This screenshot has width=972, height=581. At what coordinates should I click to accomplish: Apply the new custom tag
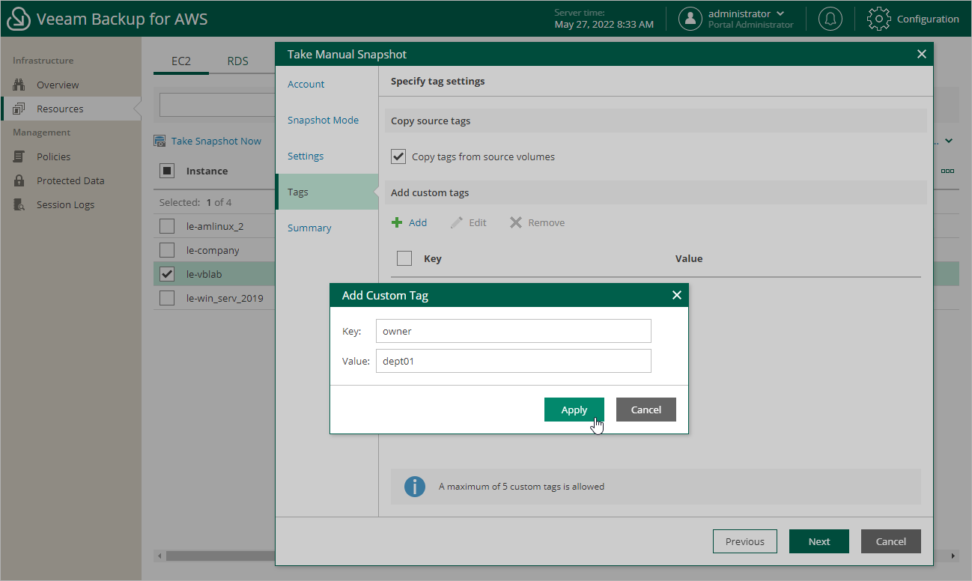574,410
